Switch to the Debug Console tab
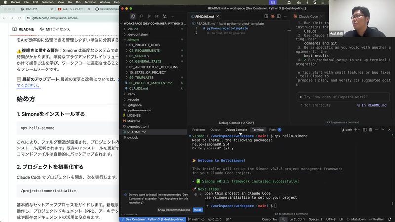 pyautogui.click(x=236, y=130)
